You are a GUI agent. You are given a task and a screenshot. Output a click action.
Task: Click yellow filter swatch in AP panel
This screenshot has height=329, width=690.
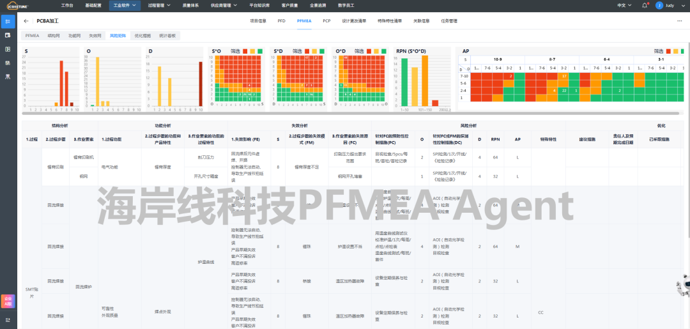click(675, 52)
